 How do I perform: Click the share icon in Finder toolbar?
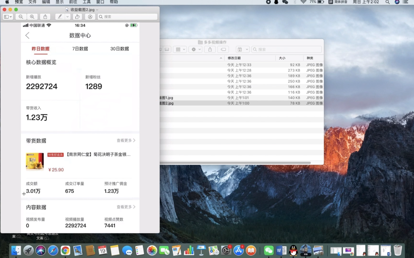[210, 49]
